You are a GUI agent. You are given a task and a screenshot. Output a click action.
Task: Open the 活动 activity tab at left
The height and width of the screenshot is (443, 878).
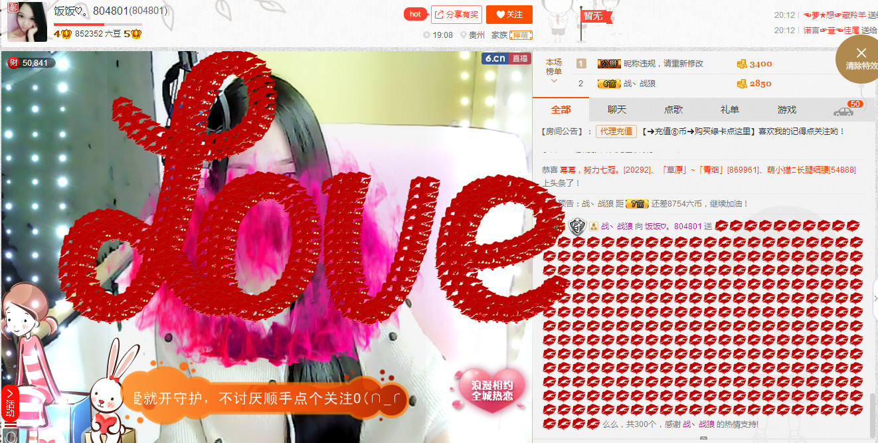click(9, 402)
